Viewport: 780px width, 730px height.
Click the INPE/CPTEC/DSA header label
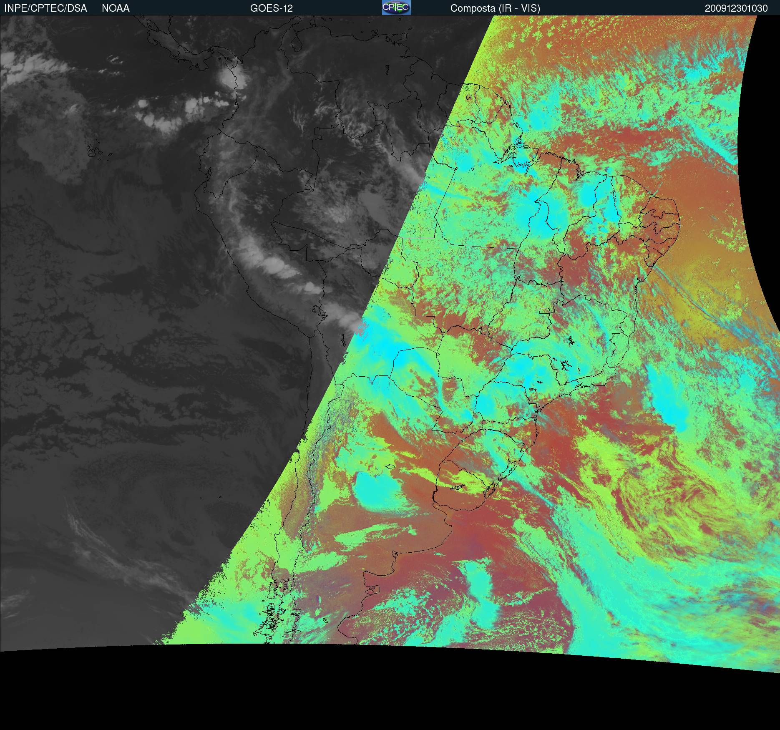[45, 8]
